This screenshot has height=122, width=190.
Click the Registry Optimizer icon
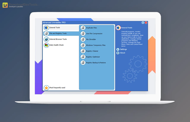(x=83, y=57)
